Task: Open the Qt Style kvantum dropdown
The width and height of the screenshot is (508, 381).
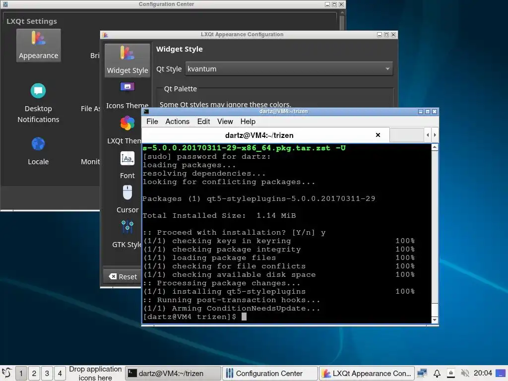Action: [x=289, y=68]
